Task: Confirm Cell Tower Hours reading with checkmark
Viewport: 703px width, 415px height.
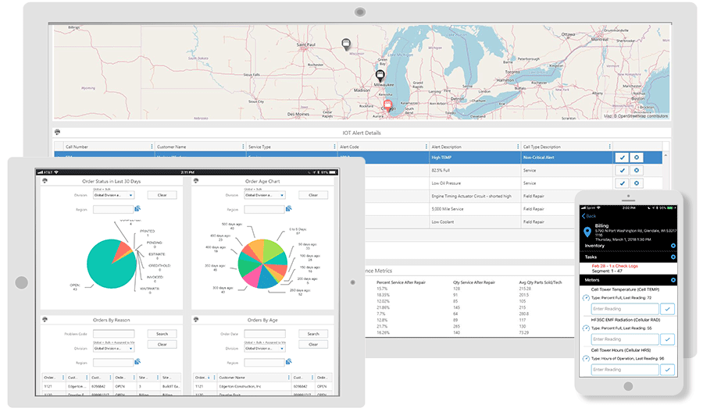Action: point(666,369)
